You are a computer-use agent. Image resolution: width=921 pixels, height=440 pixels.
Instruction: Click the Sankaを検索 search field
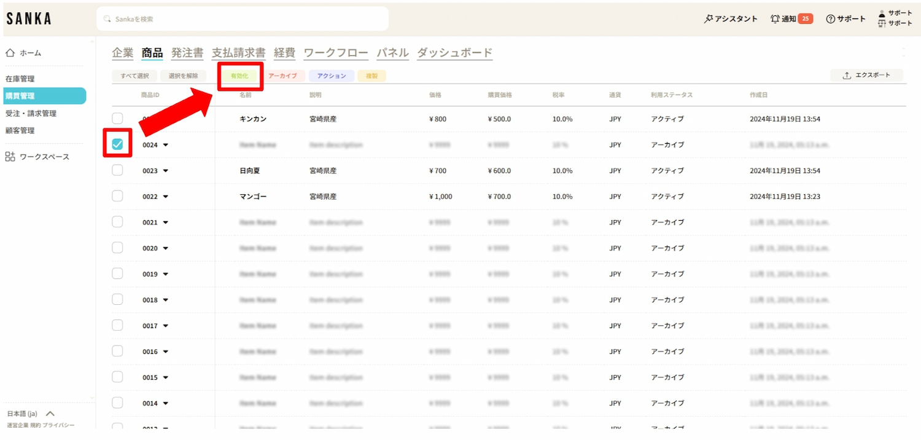point(246,19)
